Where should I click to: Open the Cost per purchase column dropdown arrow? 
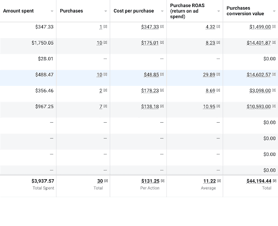point(162,11)
